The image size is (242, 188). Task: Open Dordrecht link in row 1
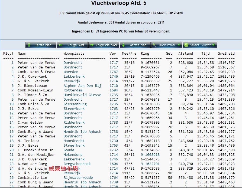pos(73,63)
